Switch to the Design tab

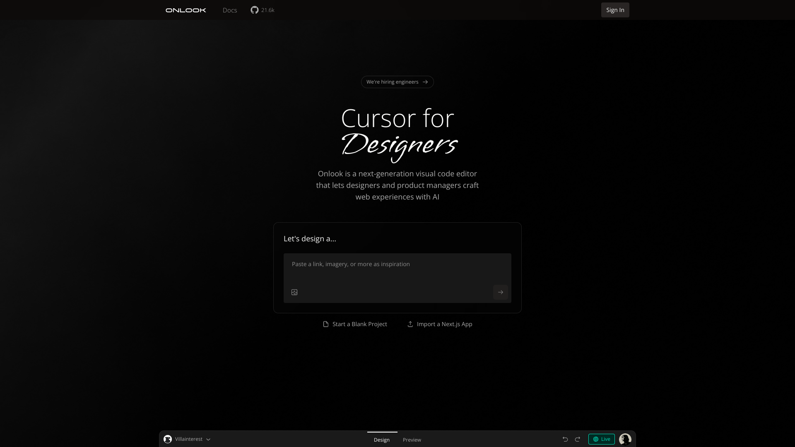382,440
